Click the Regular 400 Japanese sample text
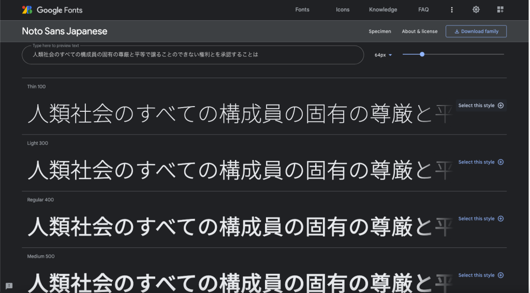Screen dimensions: 530x293 coord(240,227)
